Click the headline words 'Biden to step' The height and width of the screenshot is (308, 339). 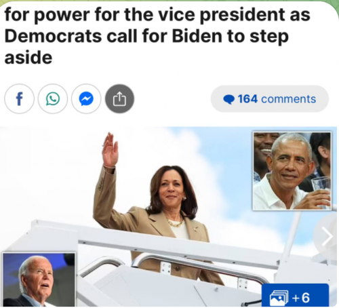click(x=231, y=37)
